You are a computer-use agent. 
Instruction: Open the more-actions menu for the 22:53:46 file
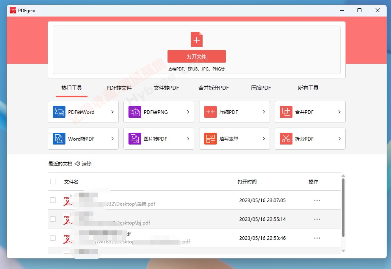coord(317,238)
